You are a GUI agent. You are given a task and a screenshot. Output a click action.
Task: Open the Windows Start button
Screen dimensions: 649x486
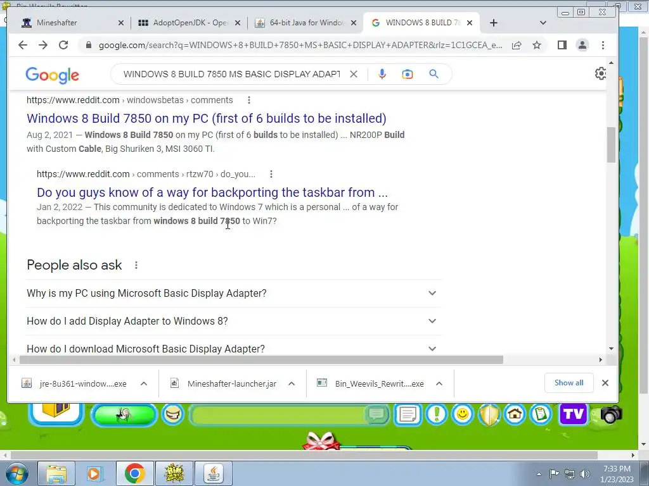16,473
